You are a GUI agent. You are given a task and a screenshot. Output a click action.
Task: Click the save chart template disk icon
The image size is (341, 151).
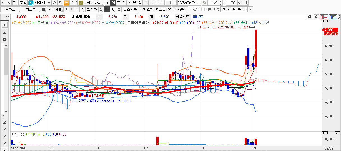(x=43, y=9)
